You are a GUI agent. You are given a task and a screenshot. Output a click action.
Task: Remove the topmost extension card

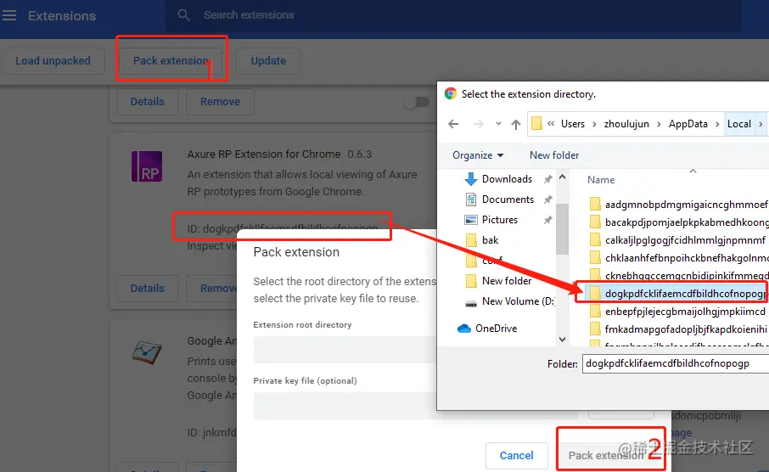tap(220, 102)
